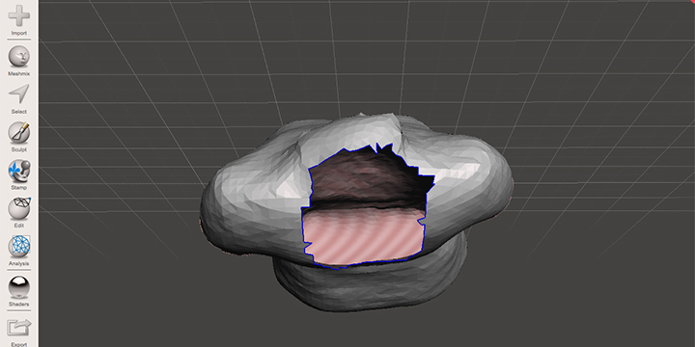Choose the Stamp tool
The height and width of the screenshot is (347, 695).
coord(19,174)
